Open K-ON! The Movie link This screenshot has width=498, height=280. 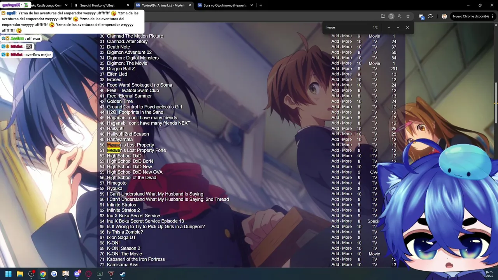coord(124,254)
